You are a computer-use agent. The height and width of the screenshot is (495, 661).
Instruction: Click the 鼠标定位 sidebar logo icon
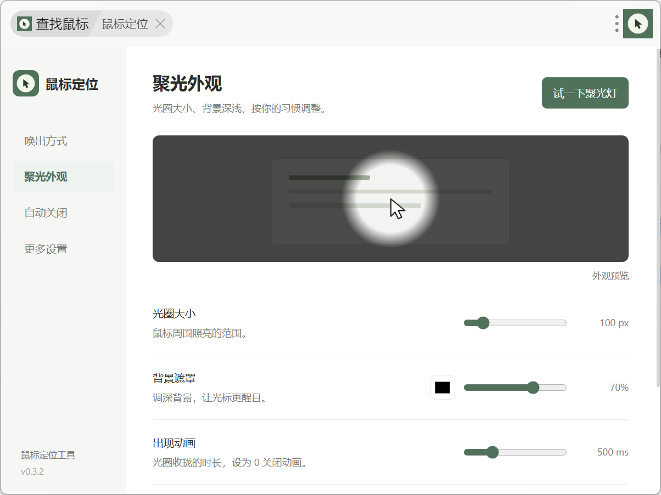pos(26,83)
